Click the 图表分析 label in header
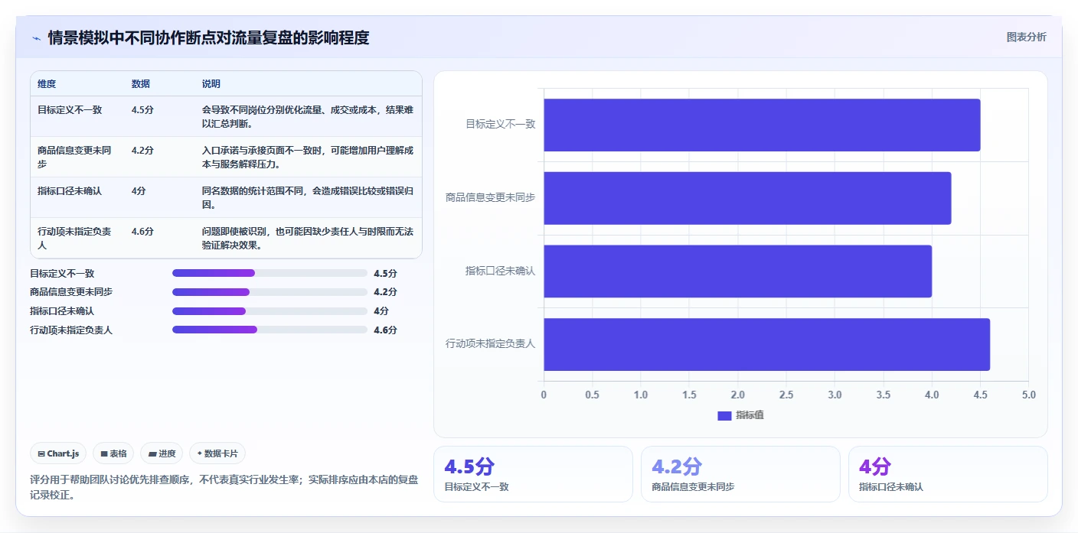Image resolution: width=1078 pixels, height=533 pixels. click(x=1026, y=37)
